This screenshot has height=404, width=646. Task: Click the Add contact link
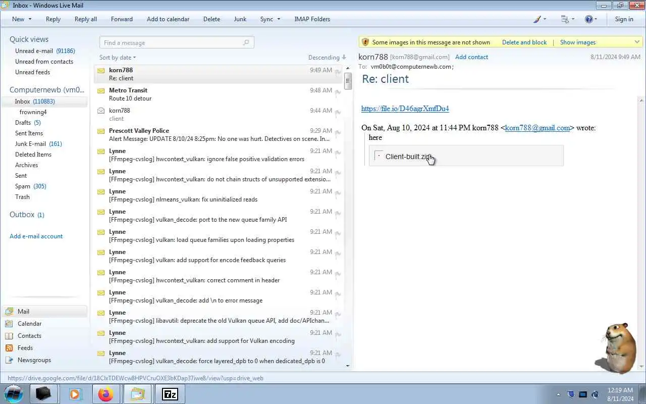point(471,57)
